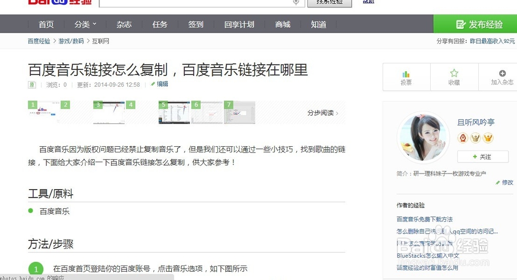The width and height of the screenshot is (517, 280).
Task: Open the 任务 navigation tab
Action: point(160,24)
